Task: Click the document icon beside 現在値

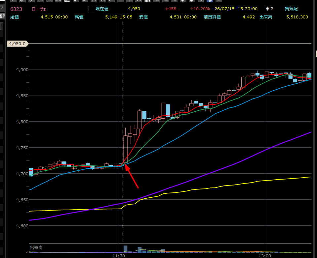Action: pos(91,9)
